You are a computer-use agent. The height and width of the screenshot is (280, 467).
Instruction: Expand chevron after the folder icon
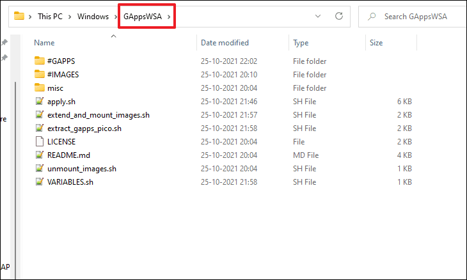point(30,17)
